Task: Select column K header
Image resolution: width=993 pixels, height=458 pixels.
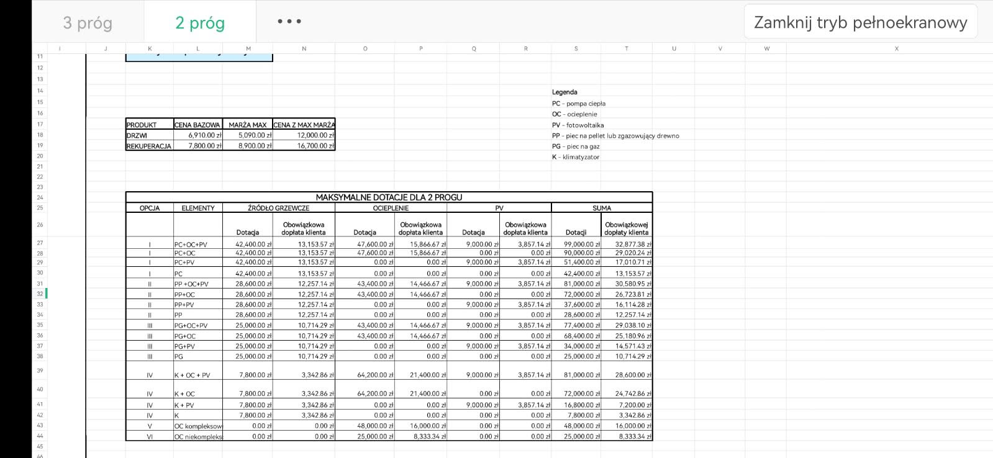Action: pos(150,48)
